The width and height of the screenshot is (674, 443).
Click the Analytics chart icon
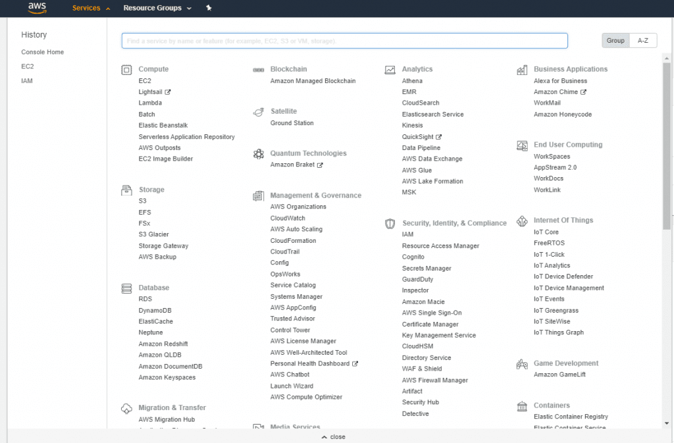coord(390,70)
